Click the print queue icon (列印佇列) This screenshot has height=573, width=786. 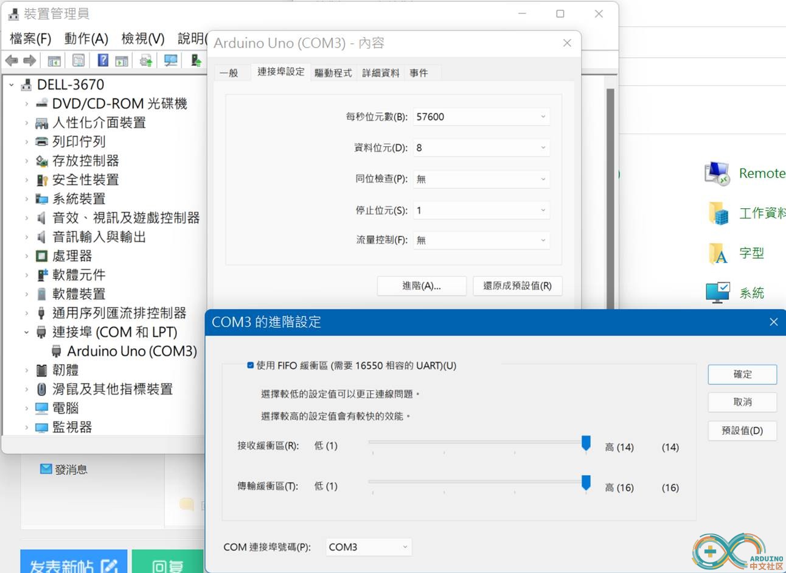point(41,142)
